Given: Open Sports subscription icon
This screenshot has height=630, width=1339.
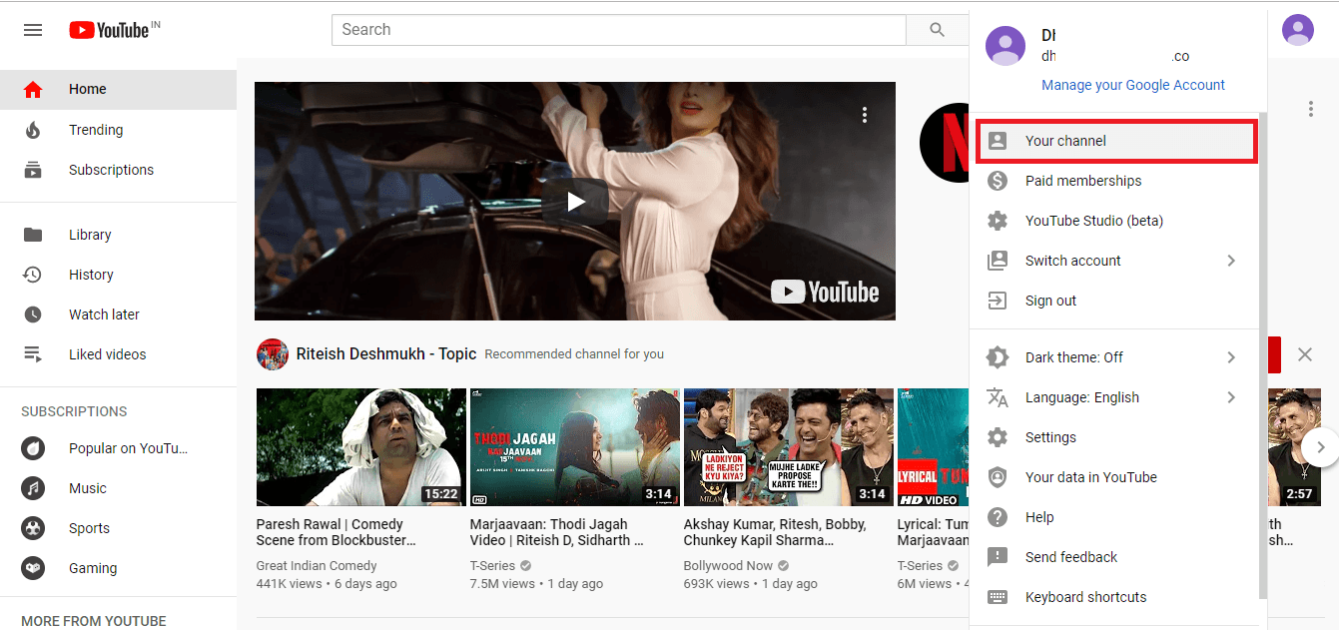Looking at the screenshot, I should 33,528.
